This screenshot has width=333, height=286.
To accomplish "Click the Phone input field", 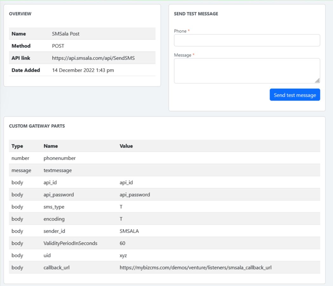I will click(247, 40).
